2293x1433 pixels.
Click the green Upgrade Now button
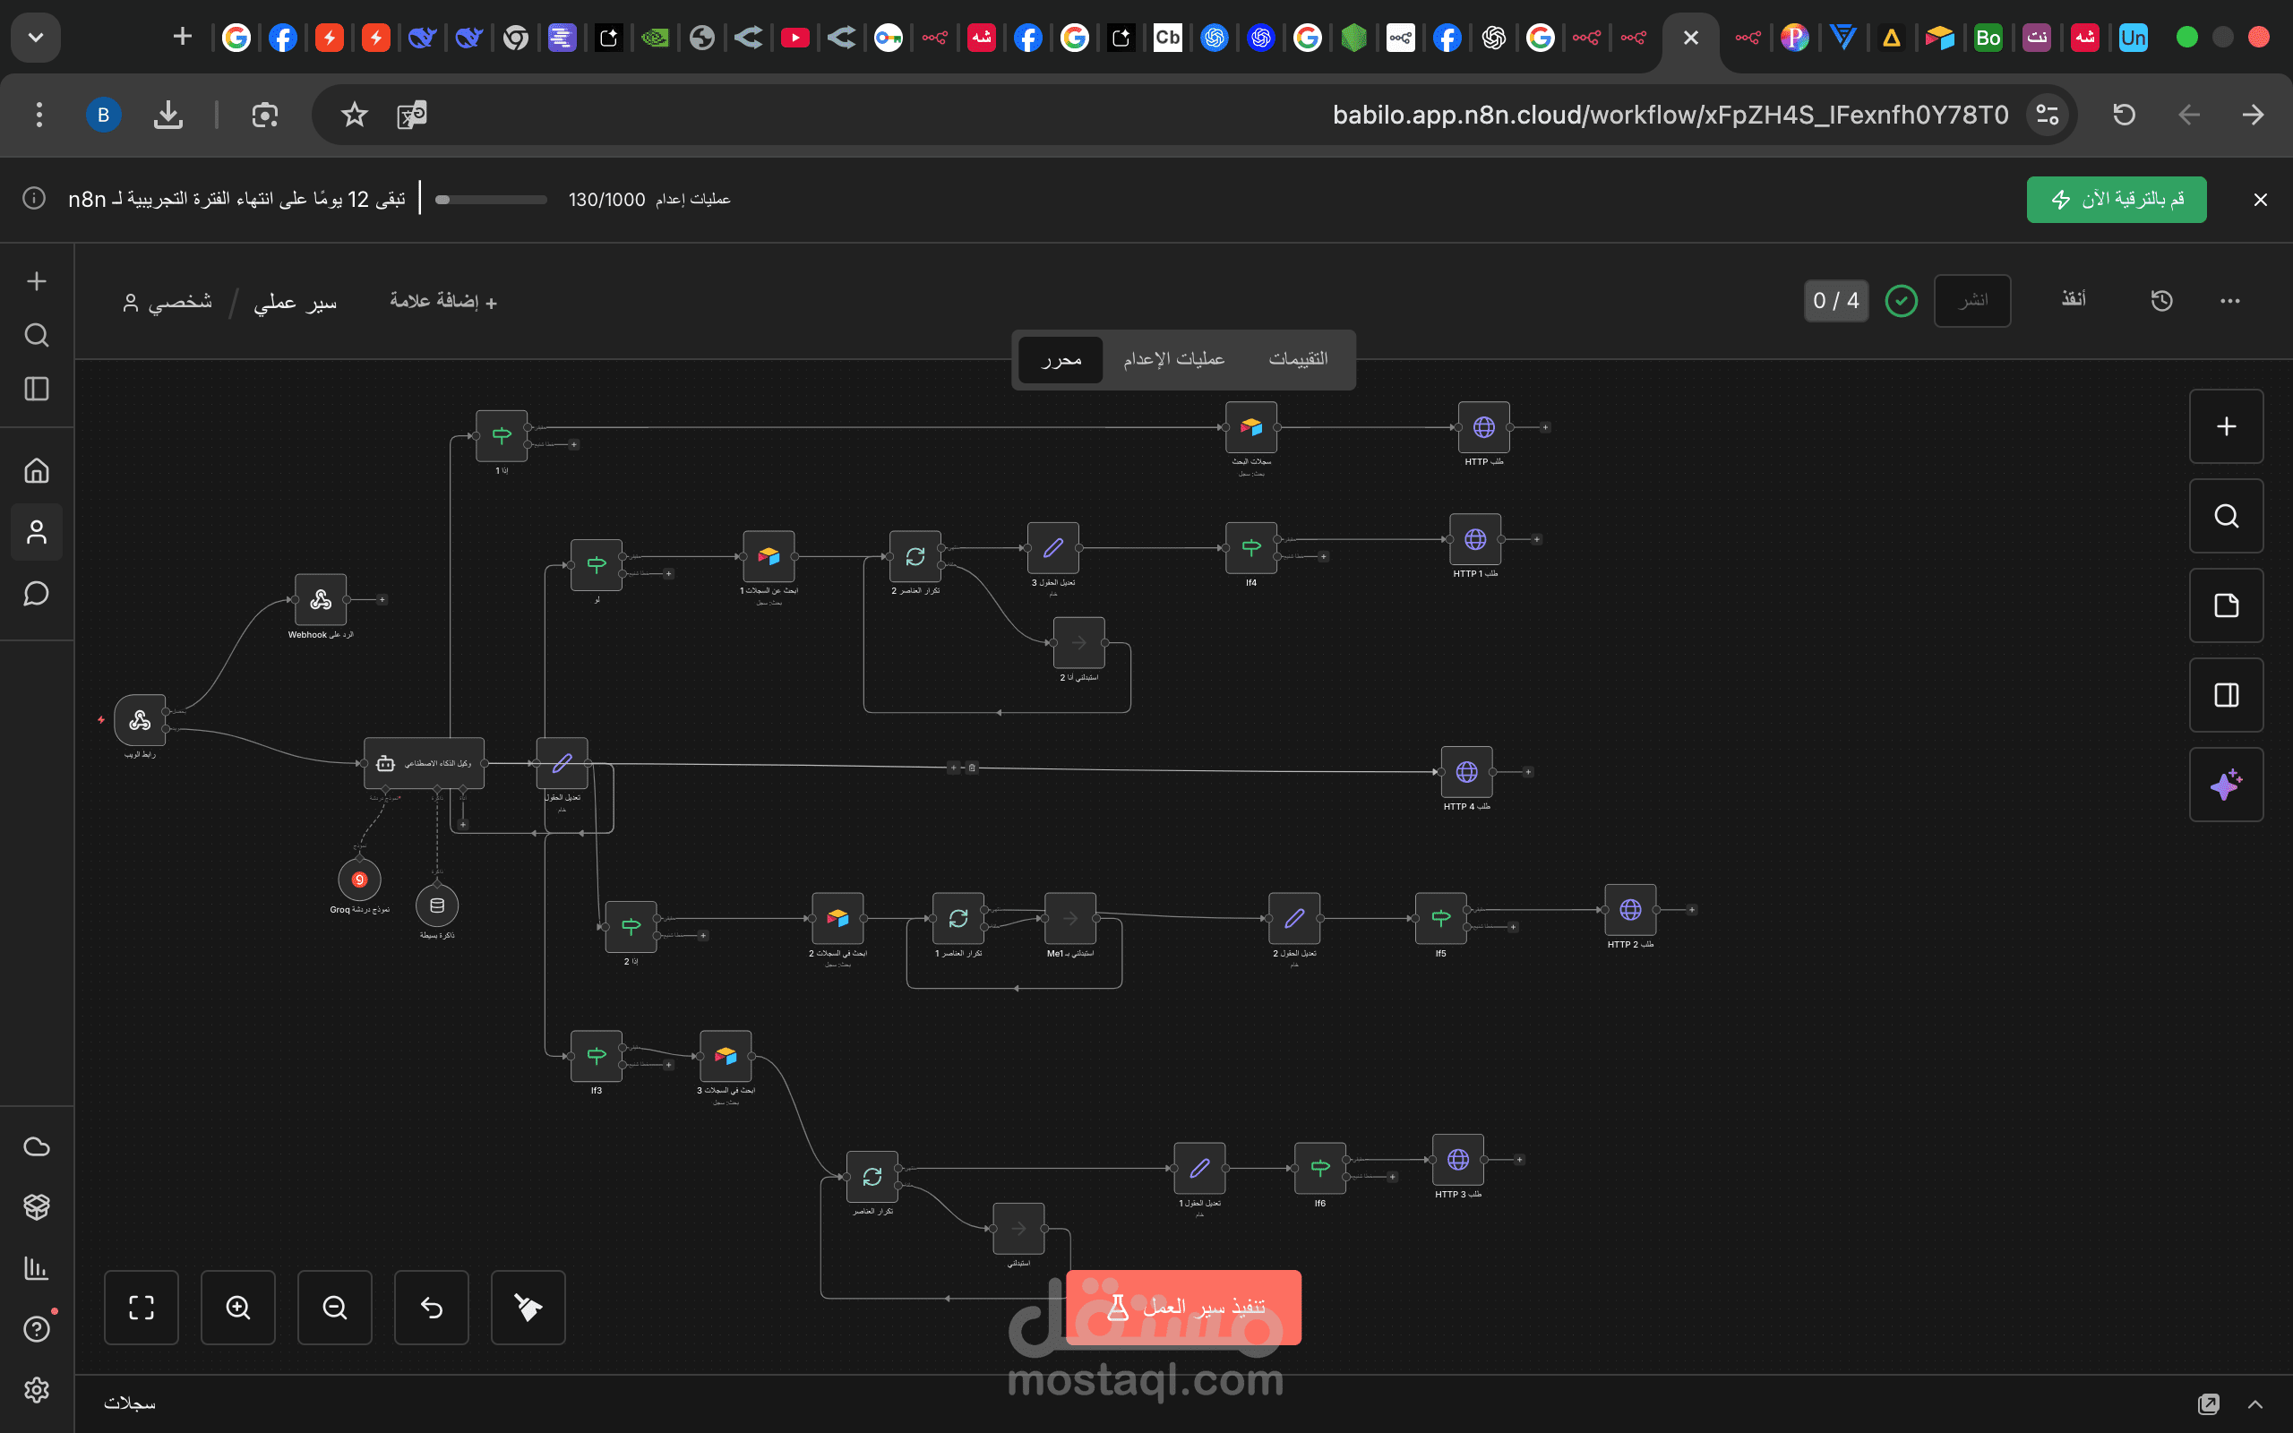pyautogui.click(x=2116, y=199)
